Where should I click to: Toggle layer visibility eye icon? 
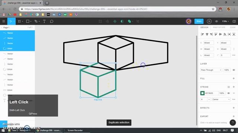point(234,70)
